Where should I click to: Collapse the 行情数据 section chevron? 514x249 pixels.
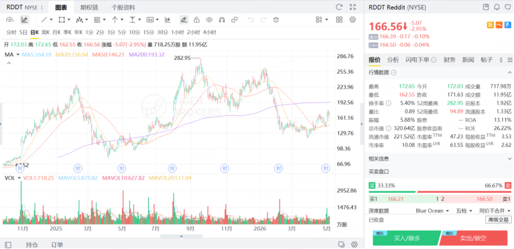pyautogui.click(x=510, y=72)
